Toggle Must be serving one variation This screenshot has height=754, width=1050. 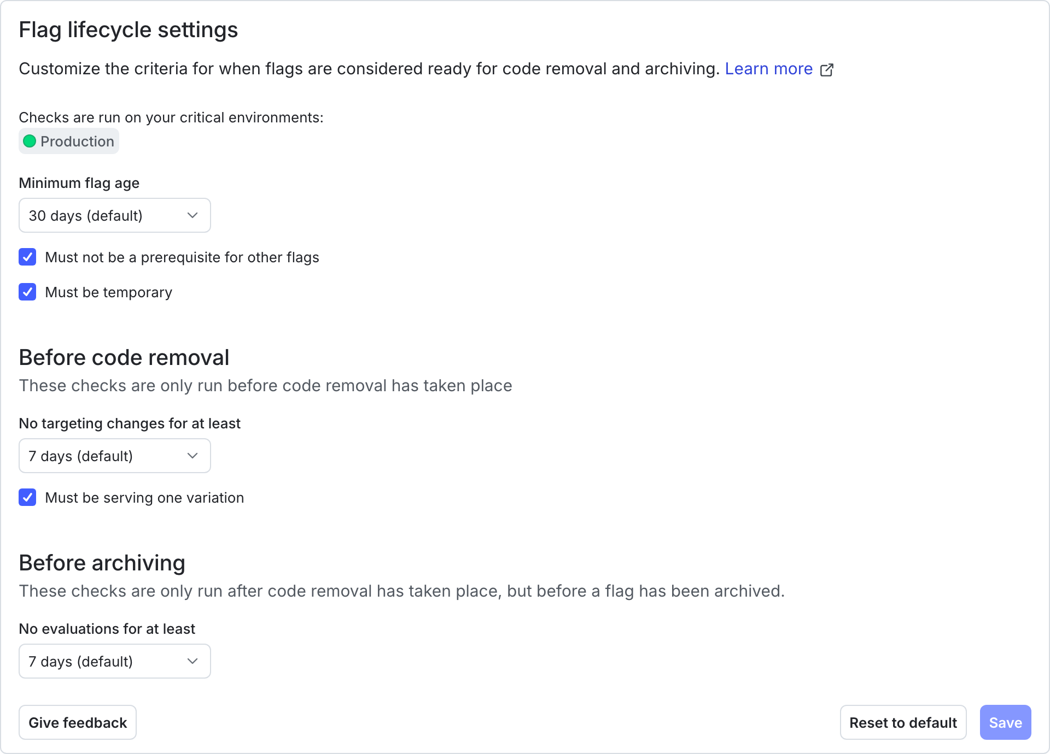(x=27, y=497)
